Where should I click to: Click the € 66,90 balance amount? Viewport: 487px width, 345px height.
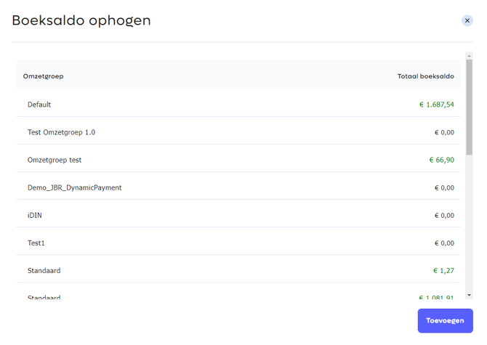[x=442, y=160]
